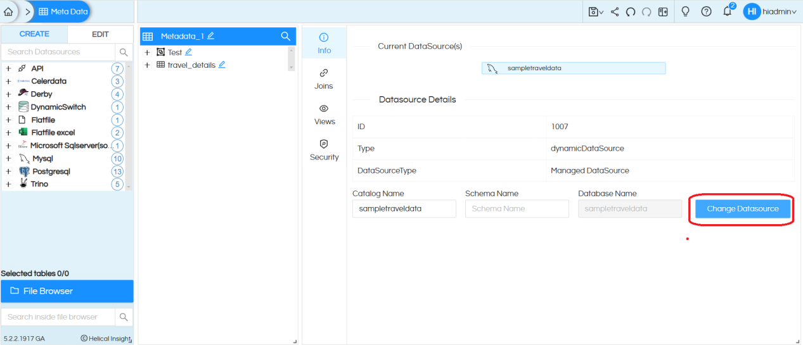The width and height of the screenshot is (803, 345).
Task: Click the metadata panel search icon
Action: point(286,36)
